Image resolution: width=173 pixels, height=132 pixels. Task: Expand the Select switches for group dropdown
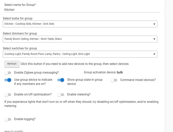[80, 54]
